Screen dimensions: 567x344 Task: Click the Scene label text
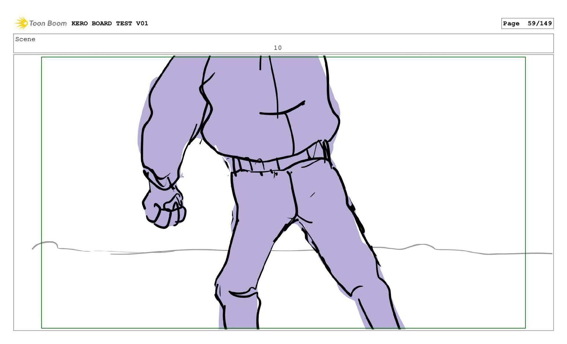[x=25, y=39]
